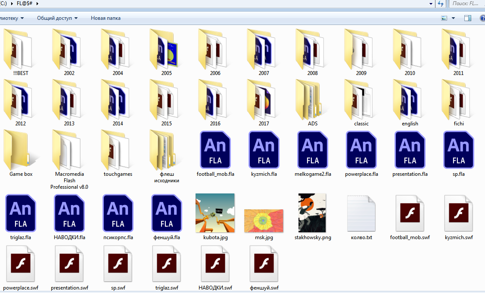Select НАВОДКИ.fla file icon
The width and height of the screenshot is (485, 293).
pyautogui.click(x=69, y=213)
